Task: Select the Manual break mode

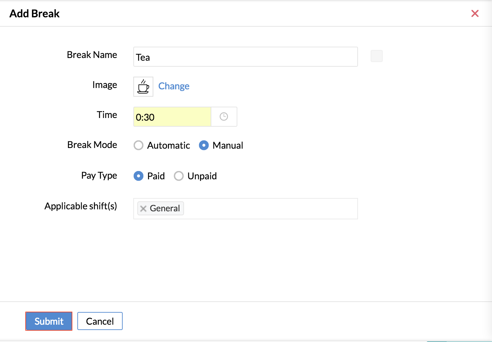Action: tap(204, 145)
